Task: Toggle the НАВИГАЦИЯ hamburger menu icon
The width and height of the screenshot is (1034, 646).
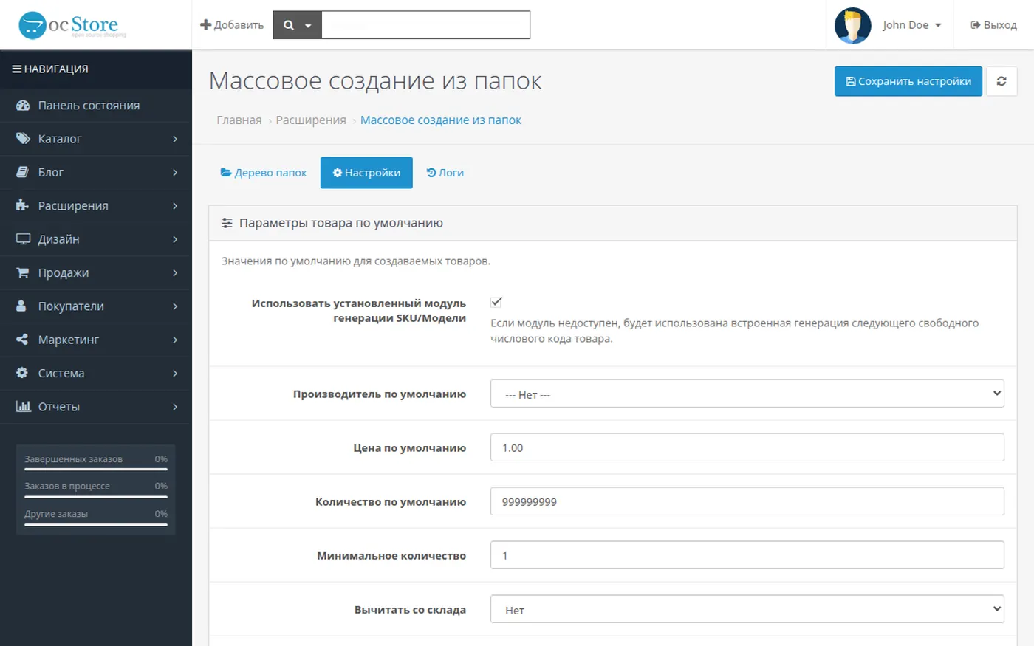Action: 16,69
